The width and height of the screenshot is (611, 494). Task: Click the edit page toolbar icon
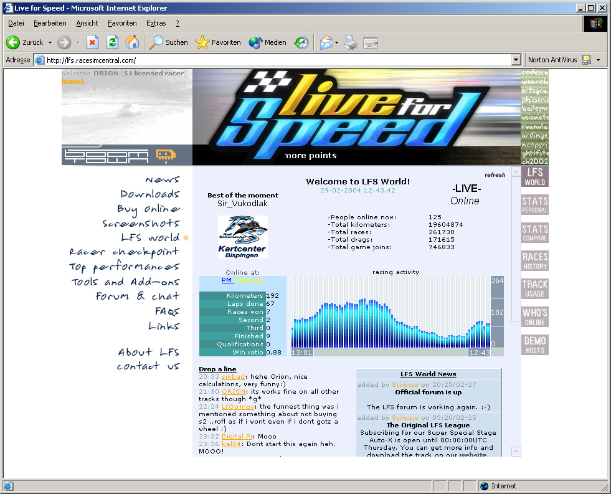[x=370, y=42]
